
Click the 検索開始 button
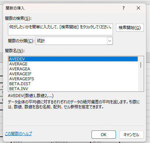(130, 27)
